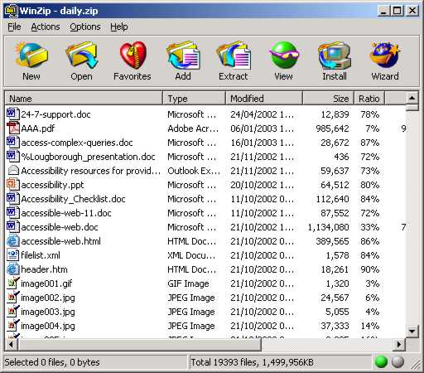Click the green status light indicator

(x=382, y=361)
